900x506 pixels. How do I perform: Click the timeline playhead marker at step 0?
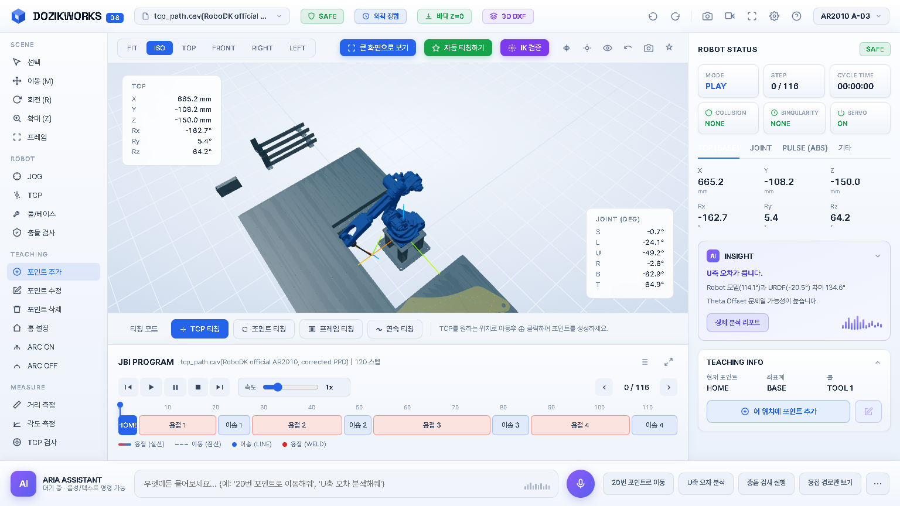coord(120,405)
